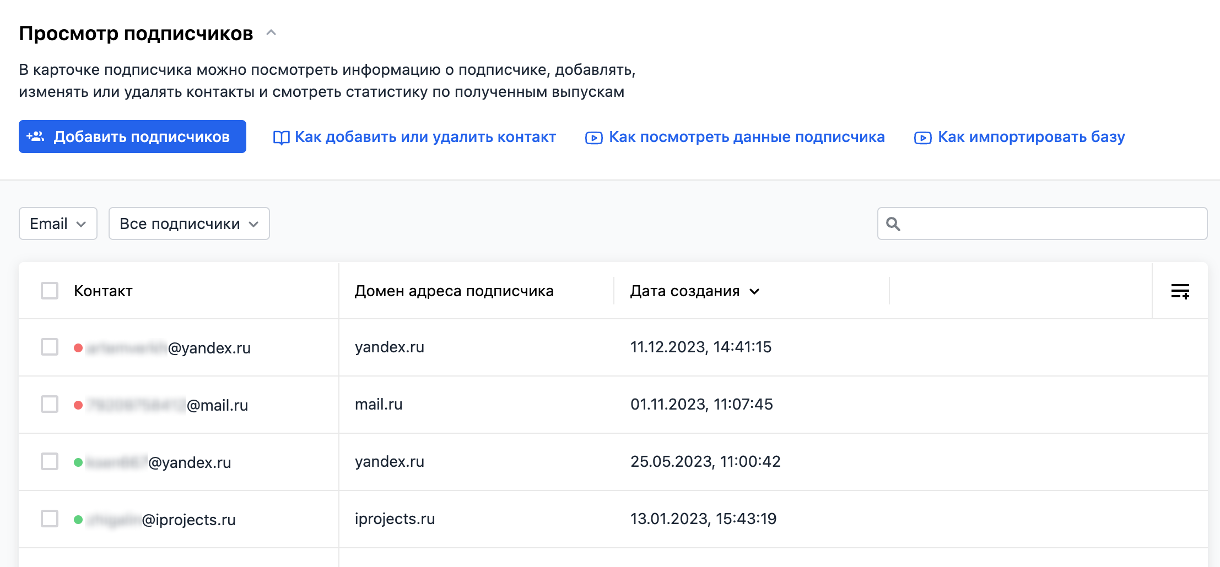Check the box for the mail.ru subscriber

click(50, 404)
